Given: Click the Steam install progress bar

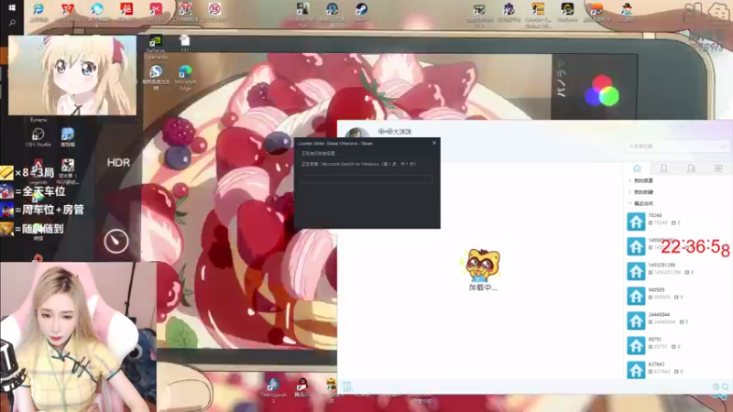Looking at the screenshot, I should (x=367, y=179).
